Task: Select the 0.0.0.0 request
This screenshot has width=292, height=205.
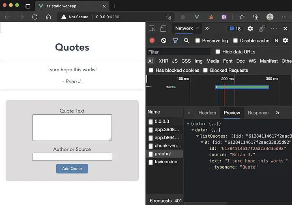Action: click(165, 122)
